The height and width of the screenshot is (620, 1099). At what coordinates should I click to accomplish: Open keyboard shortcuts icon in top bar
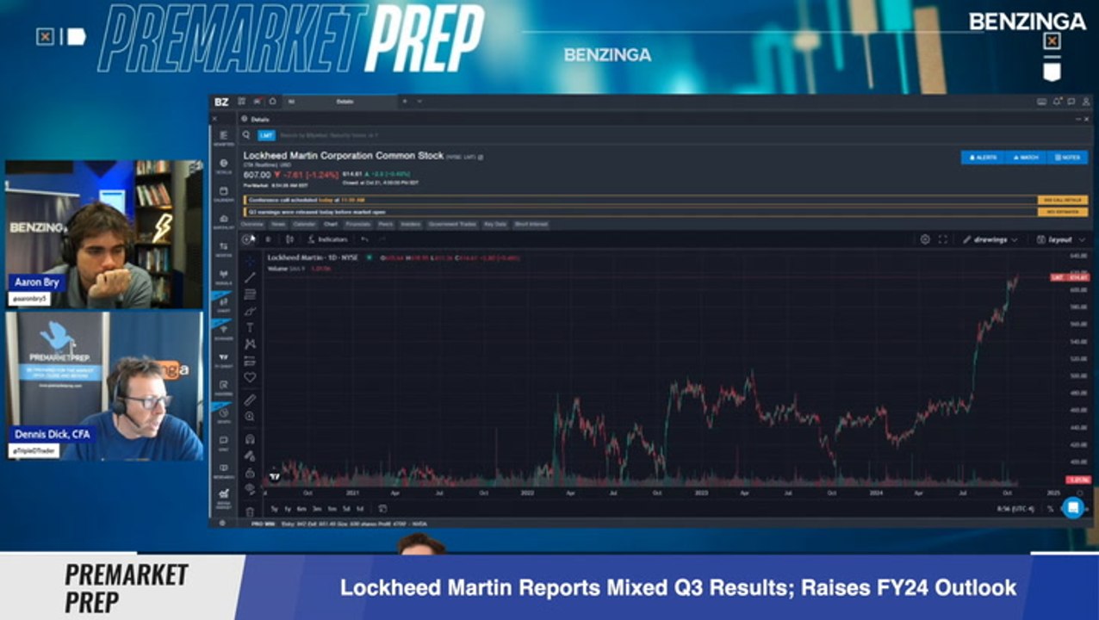point(1042,102)
